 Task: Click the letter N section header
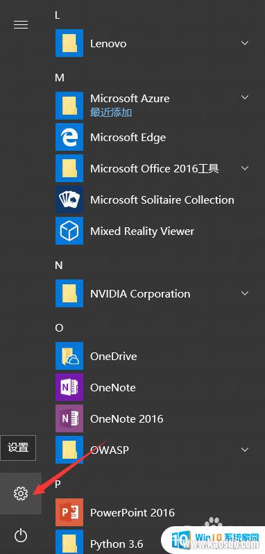(x=59, y=265)
